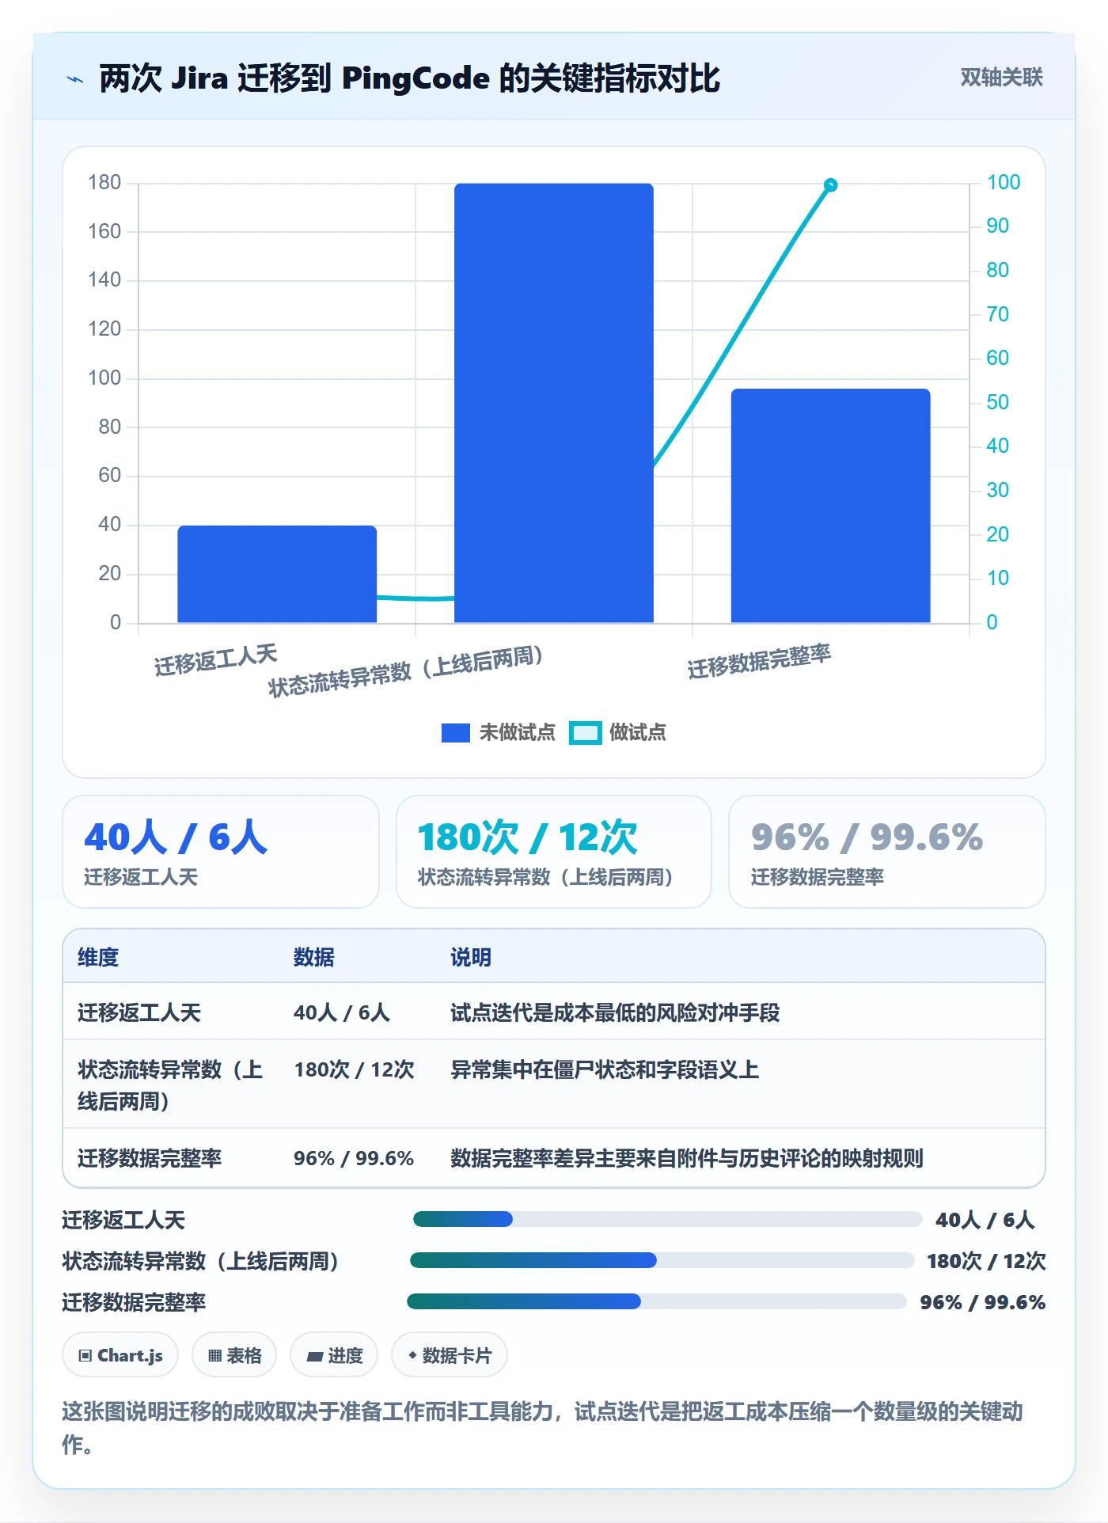This screenshot has height=1523, width=1108.
Task: Click the 维度 column header
Action: [x=98, y=957]
